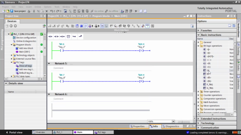Click the insert network icon in editor toolbar
The height and width of the screenshot is (135, 241).
click(x=50, y=26)
